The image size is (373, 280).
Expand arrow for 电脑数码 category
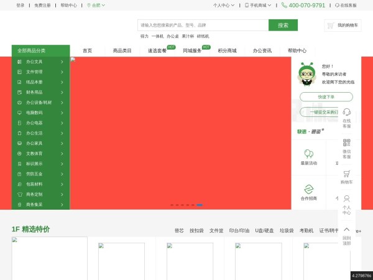pos(62,113)
